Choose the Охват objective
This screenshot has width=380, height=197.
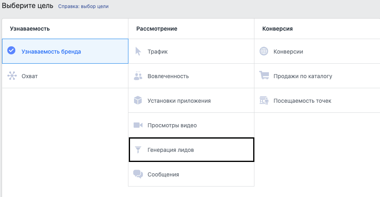tap(65, 76)
